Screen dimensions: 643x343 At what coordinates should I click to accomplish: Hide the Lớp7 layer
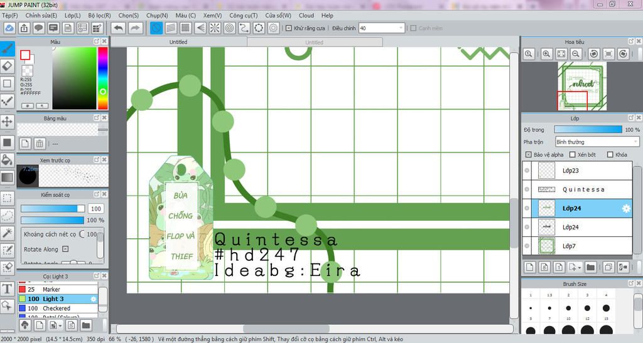pos(527,246)
